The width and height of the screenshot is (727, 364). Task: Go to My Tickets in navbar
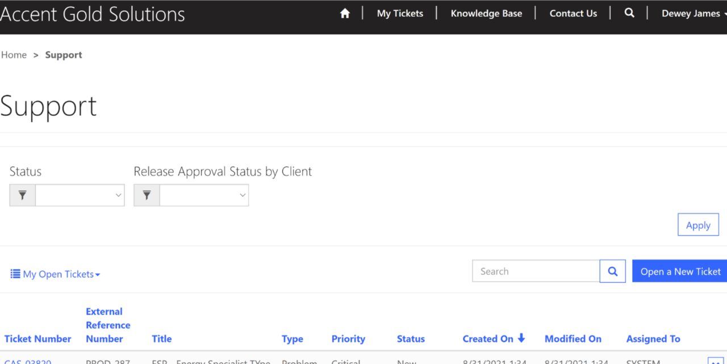click(400, 14)
